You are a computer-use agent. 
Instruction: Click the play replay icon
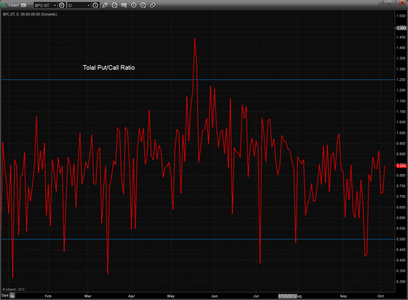click(x=133, y=5)
